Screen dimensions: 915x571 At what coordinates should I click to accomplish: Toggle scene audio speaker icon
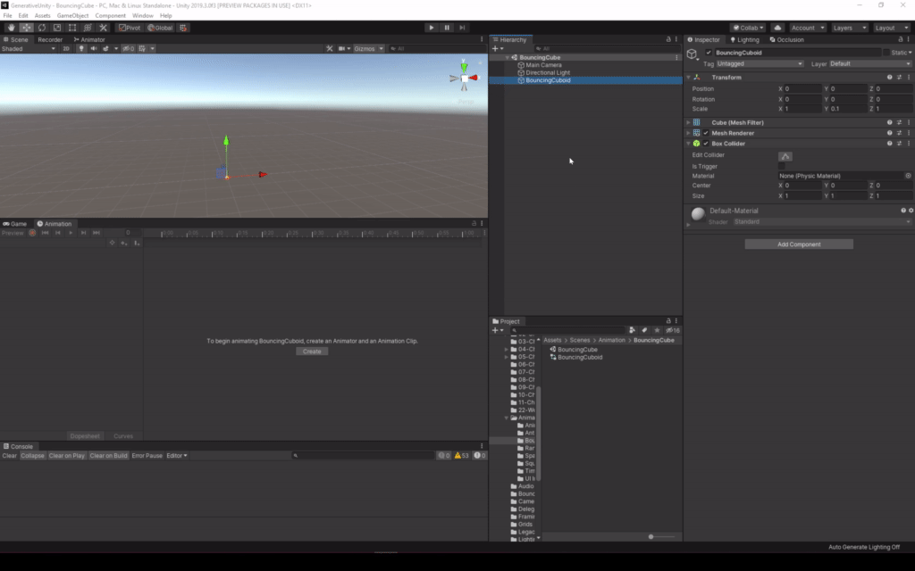[93, 48]
